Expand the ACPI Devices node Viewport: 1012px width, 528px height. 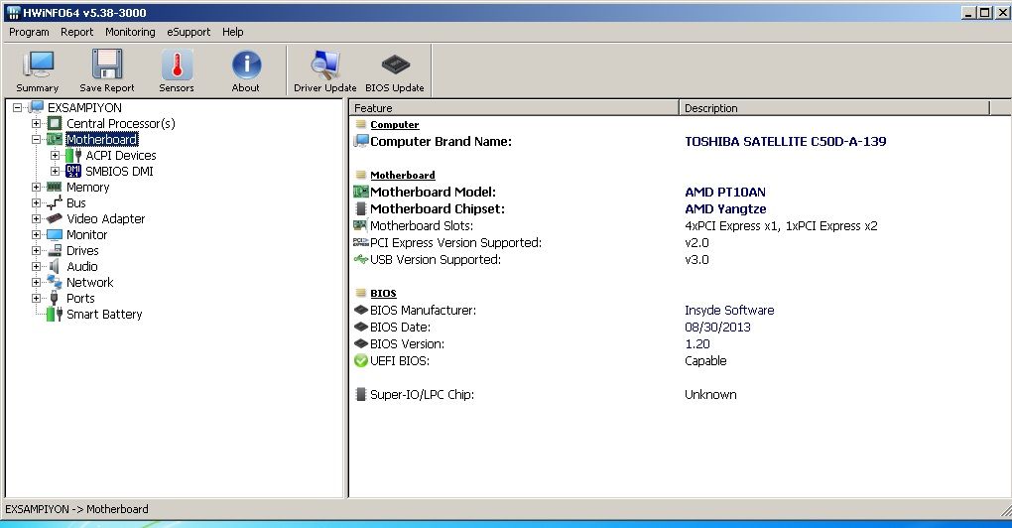click(x=55, y=156)
